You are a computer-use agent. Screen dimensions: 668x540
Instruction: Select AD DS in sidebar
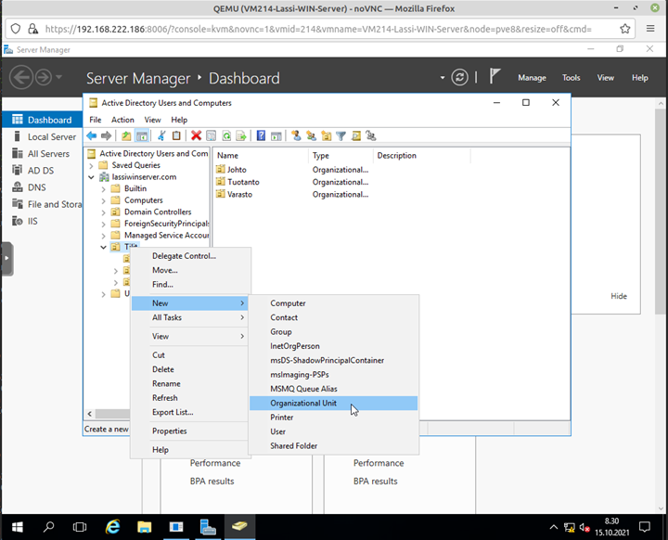[43, 171]
